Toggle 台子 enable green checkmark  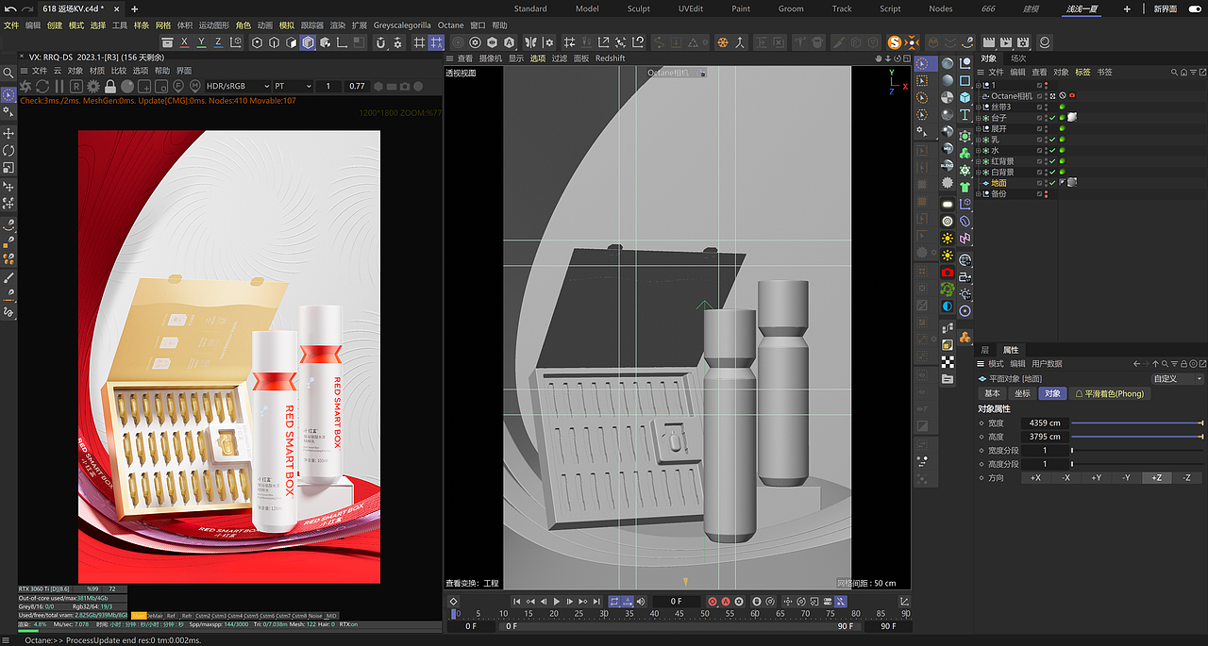click(1051, 118)
